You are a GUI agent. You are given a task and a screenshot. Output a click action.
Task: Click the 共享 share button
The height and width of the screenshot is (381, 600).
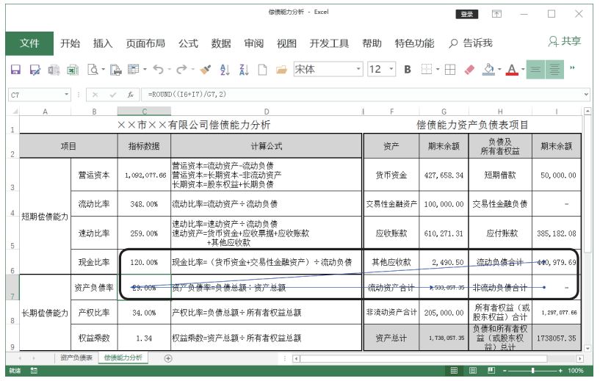(565, 41)
